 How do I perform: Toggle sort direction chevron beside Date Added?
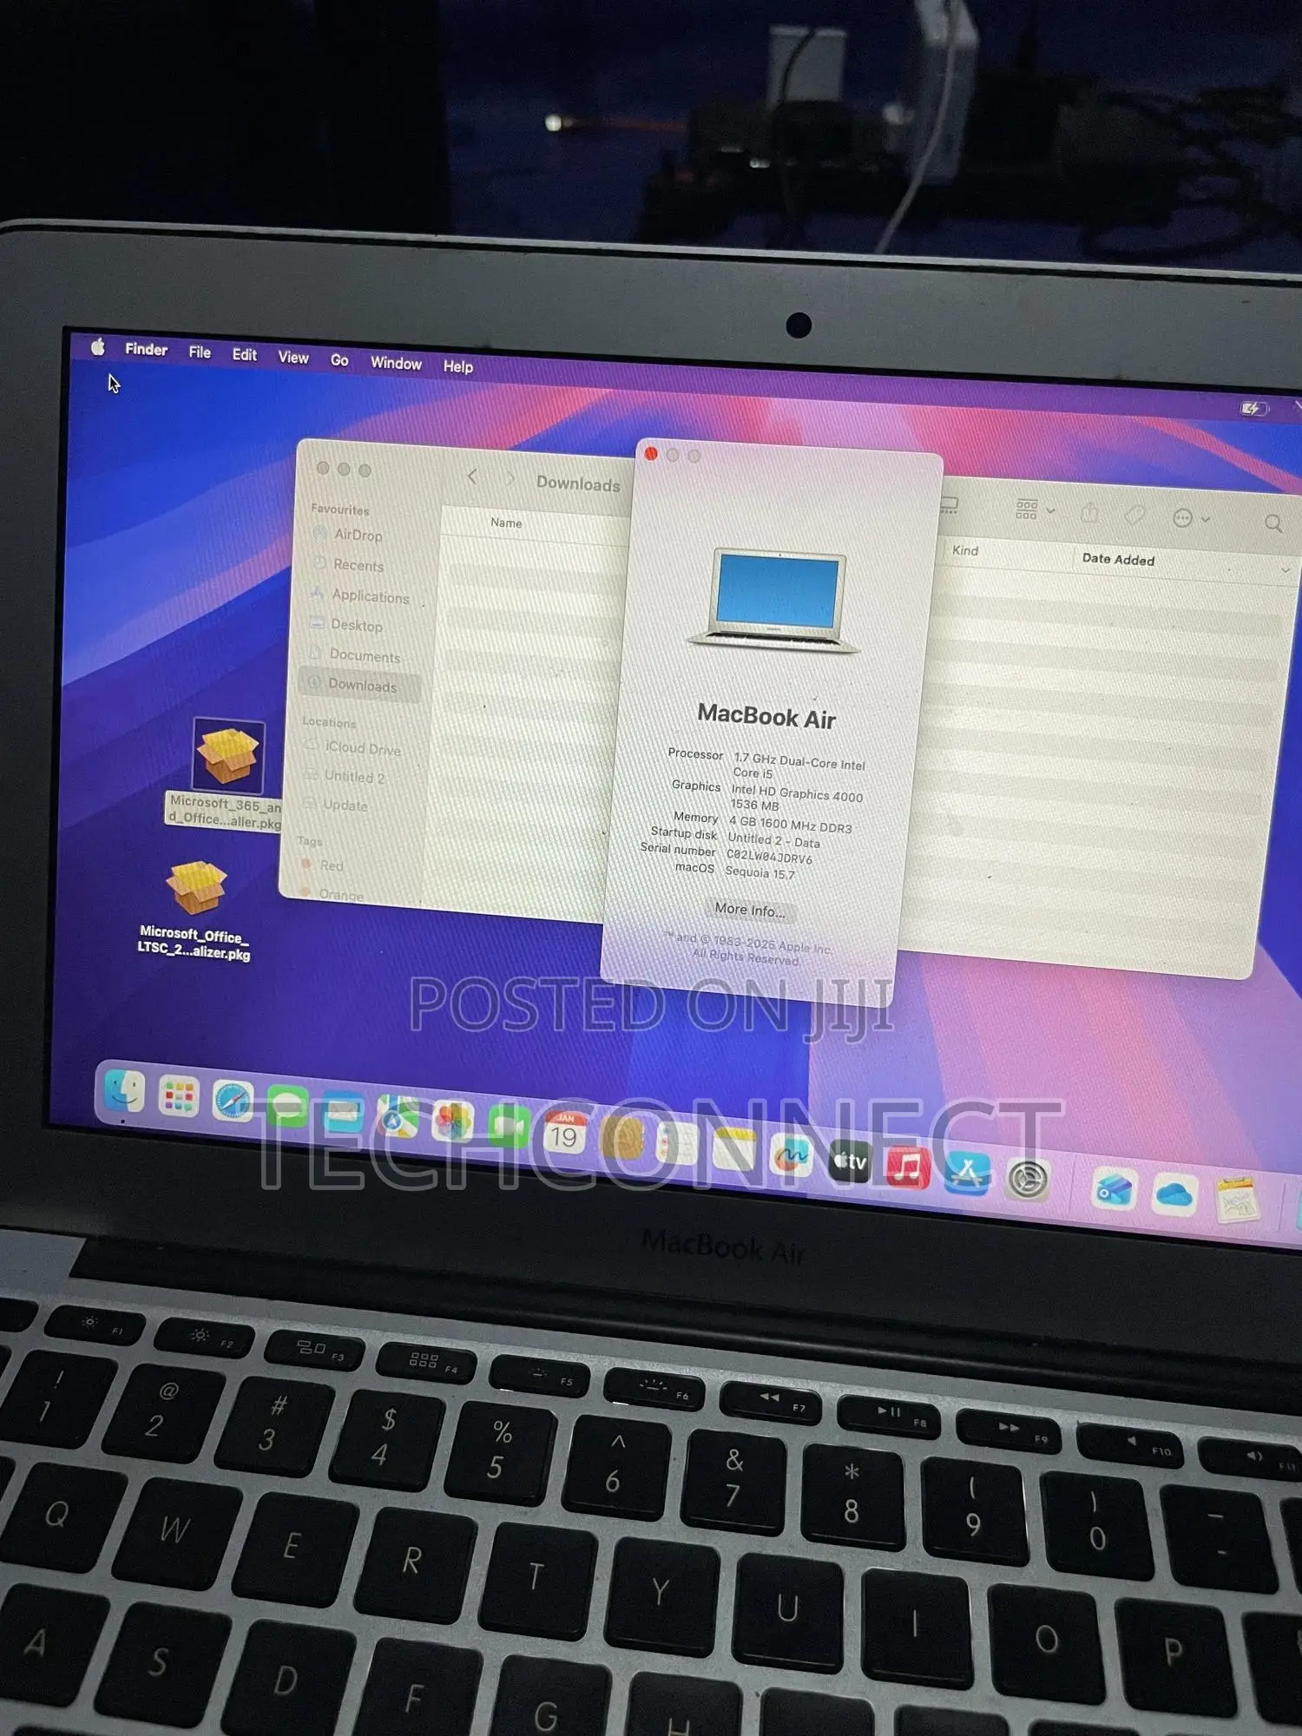(1286, 569)
